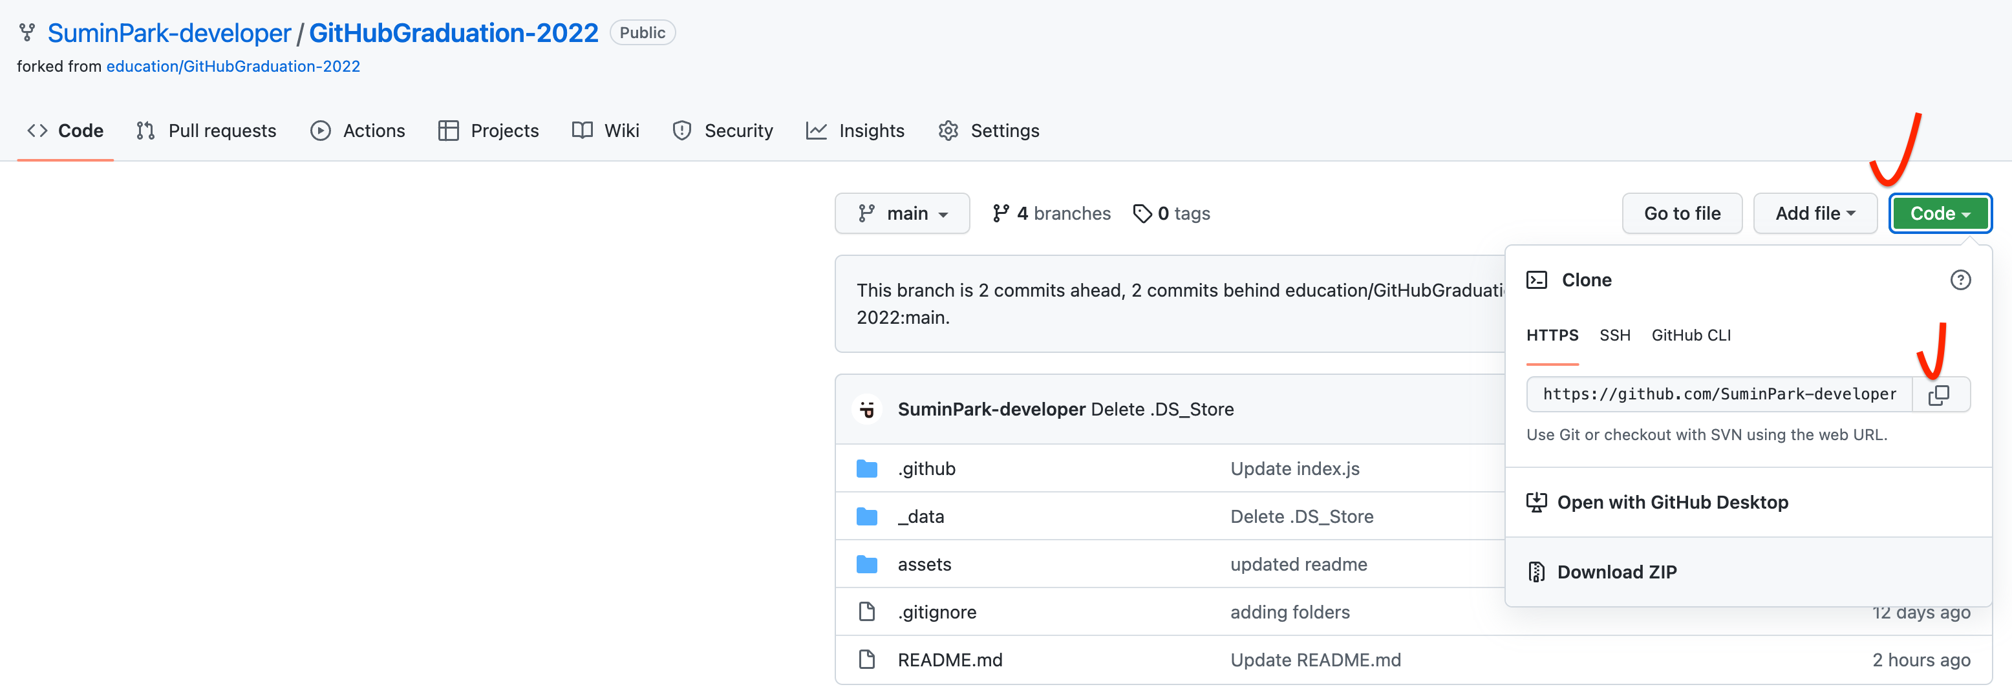The image size is (2012, 698).
Task: Open the main branch dropdown
Action: pos(902,213)
